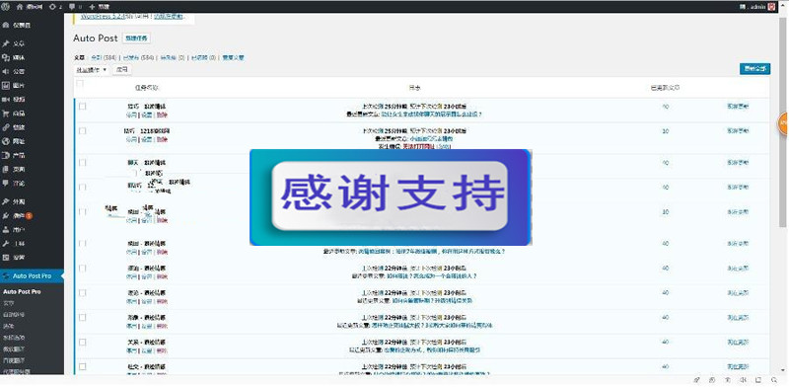The height and width of the screenshot is (387, 789).
Task: Click the 任务名称 column header
Action: click(x=146, y=88)
